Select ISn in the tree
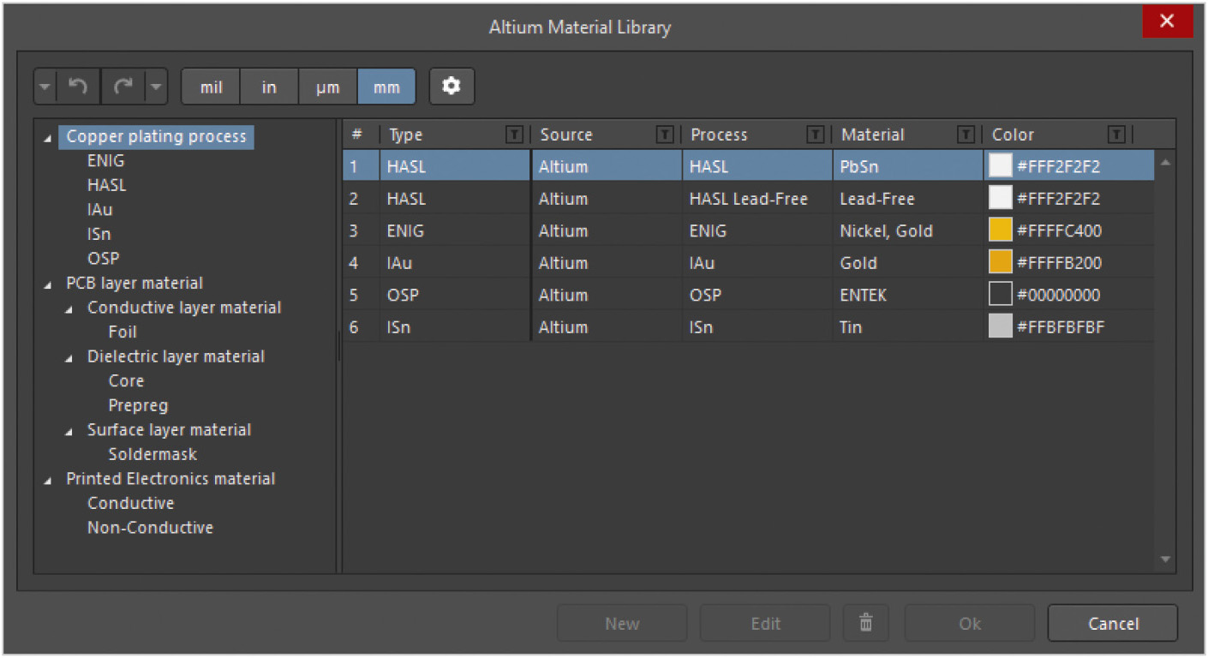This screenshot has height=658, width=1208. click(x=99, y=234)
